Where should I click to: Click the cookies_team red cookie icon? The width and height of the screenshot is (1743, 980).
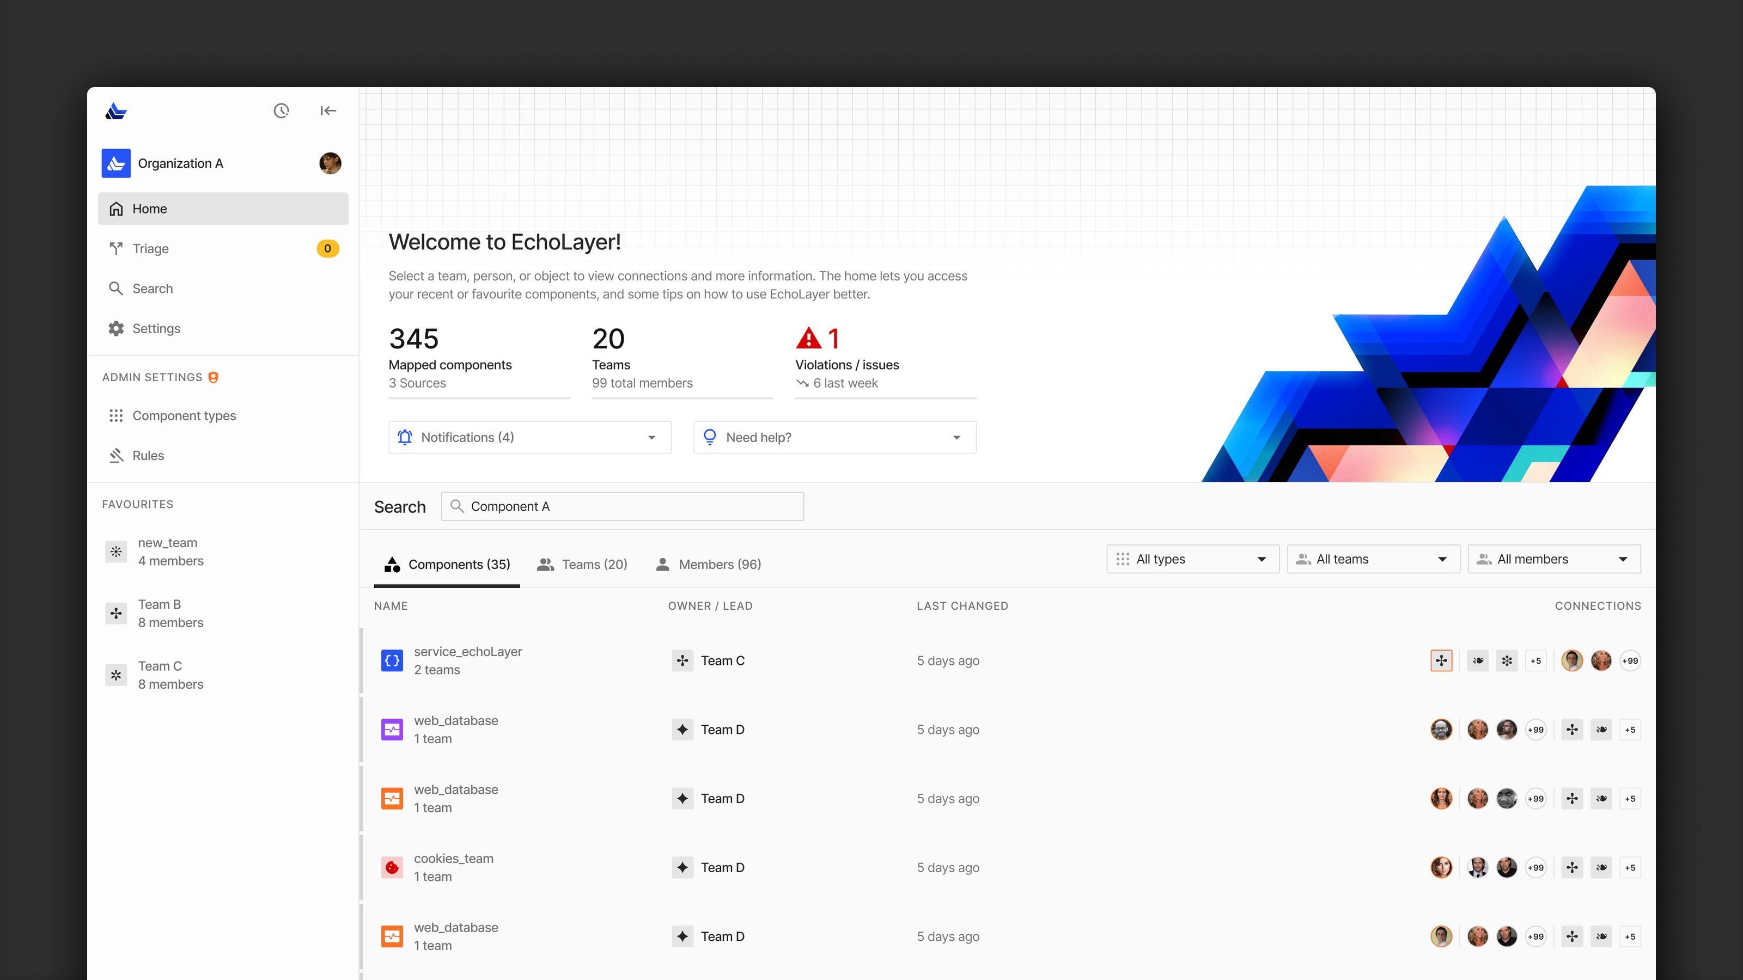(x=392, y=867)
